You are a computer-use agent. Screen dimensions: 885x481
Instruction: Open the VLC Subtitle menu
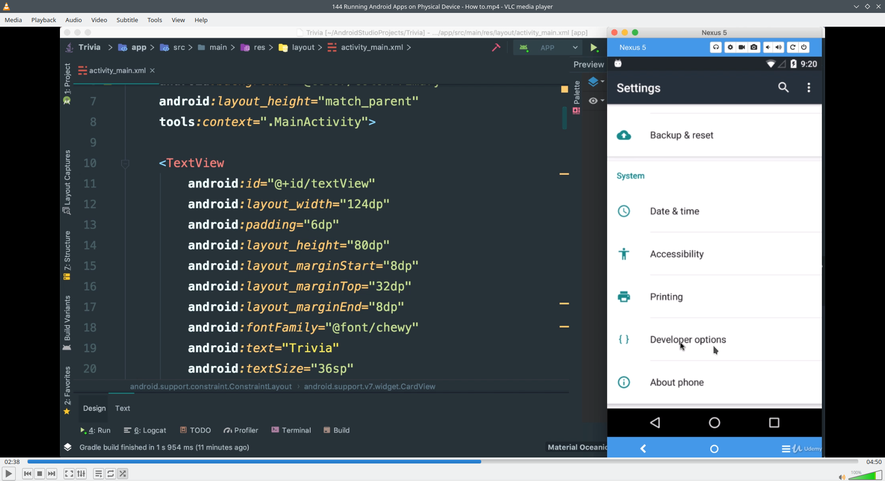pos(127,20)
